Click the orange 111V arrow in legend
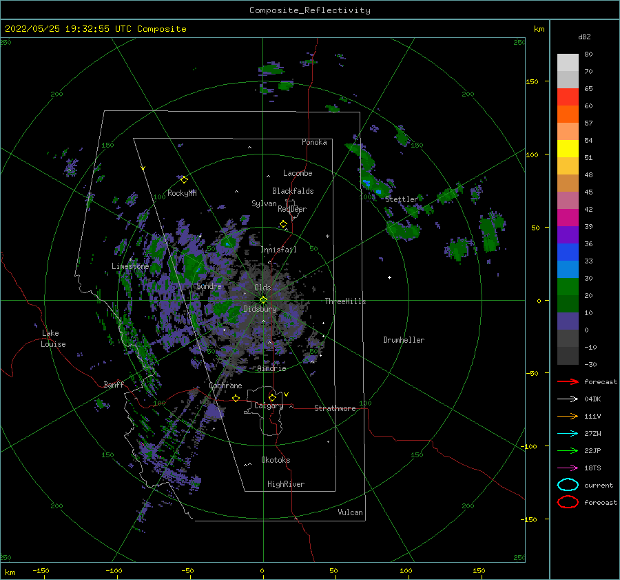The height and width of the screenshot is (580, 620). pyautogui.click(x=568, y=416)
